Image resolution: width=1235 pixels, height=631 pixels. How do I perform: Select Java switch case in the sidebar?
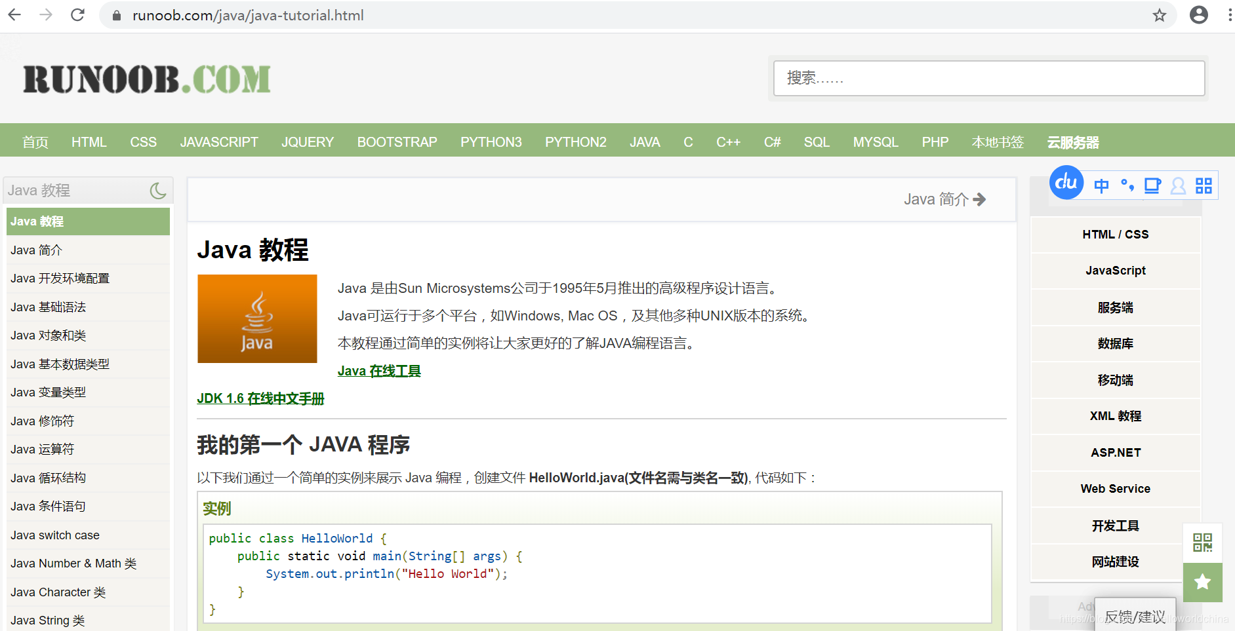pos(88,535)
